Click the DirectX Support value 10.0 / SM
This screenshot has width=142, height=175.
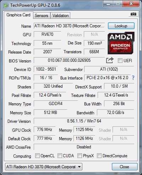click(x=119, y=86)
